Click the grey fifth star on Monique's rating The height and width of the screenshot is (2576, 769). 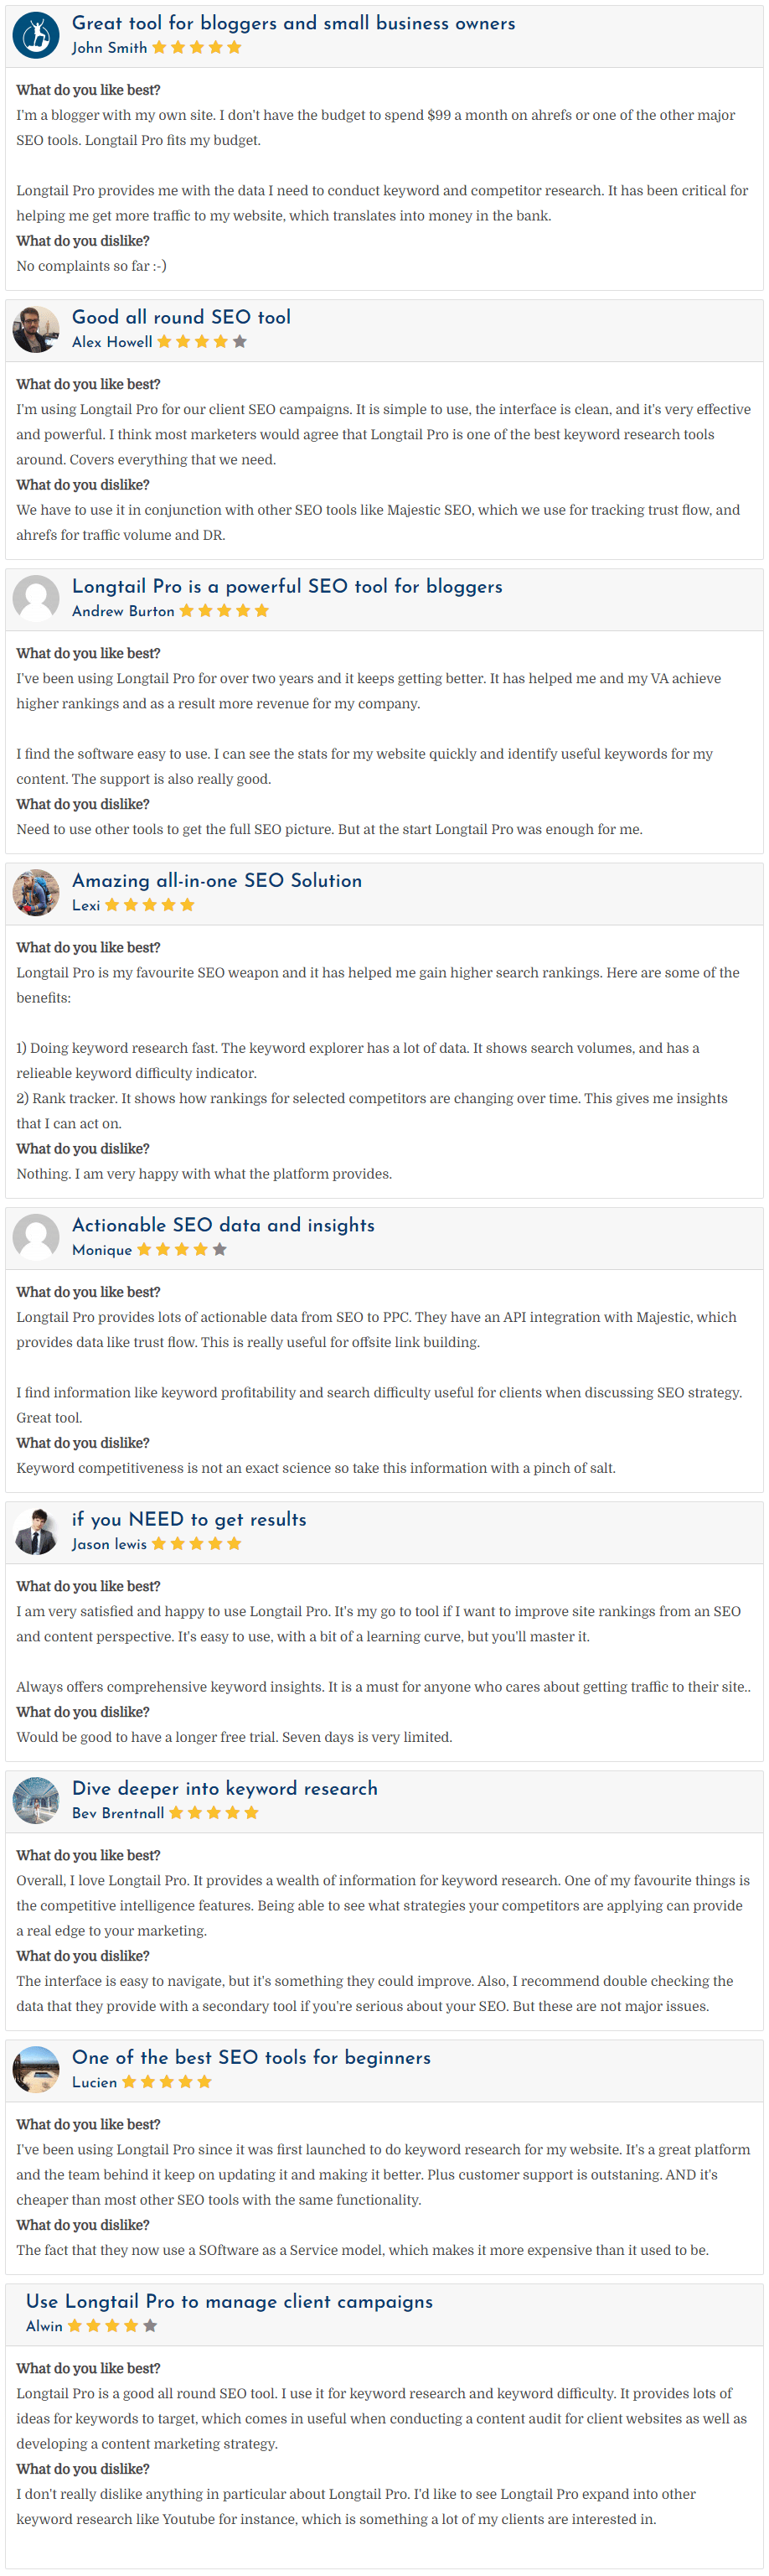(219, 1250)
